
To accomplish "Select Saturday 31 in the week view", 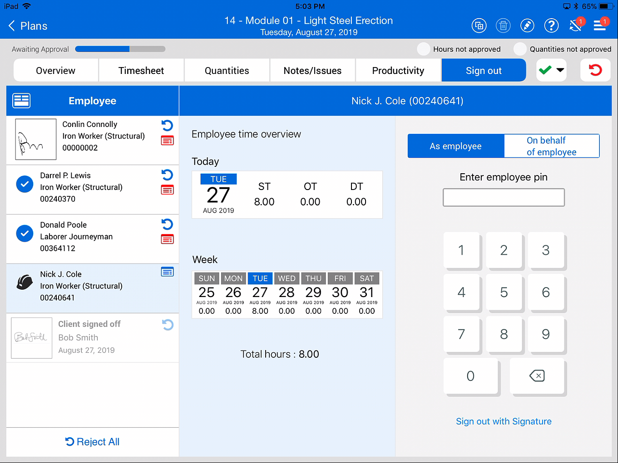I will pos(367,294).
